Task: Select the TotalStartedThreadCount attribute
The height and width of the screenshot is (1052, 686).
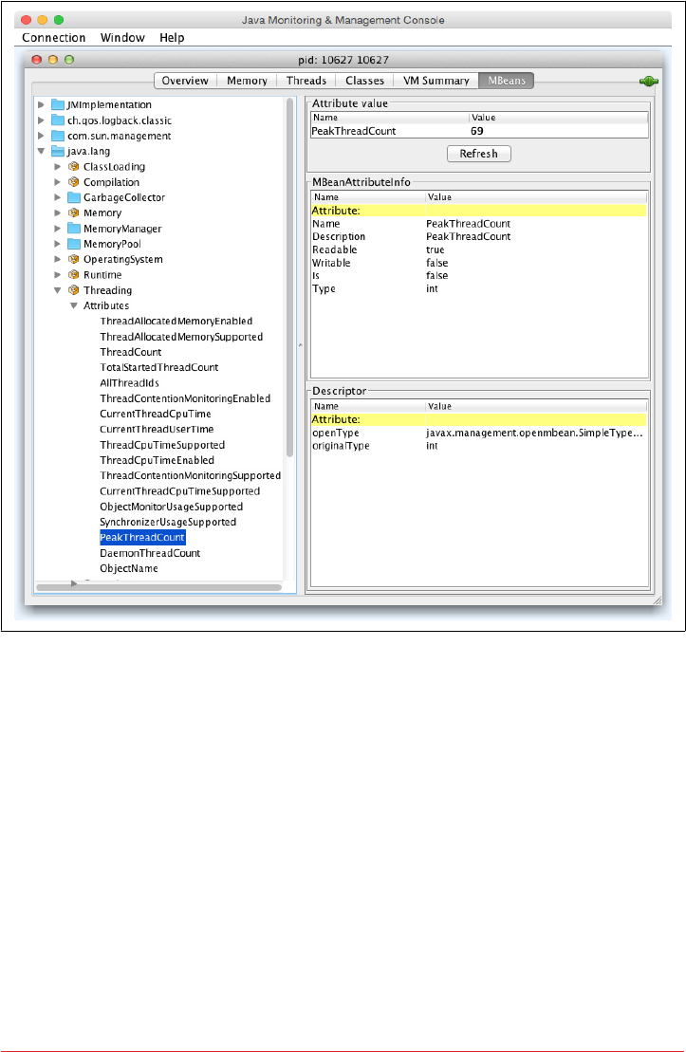Action: click(159, 368)
